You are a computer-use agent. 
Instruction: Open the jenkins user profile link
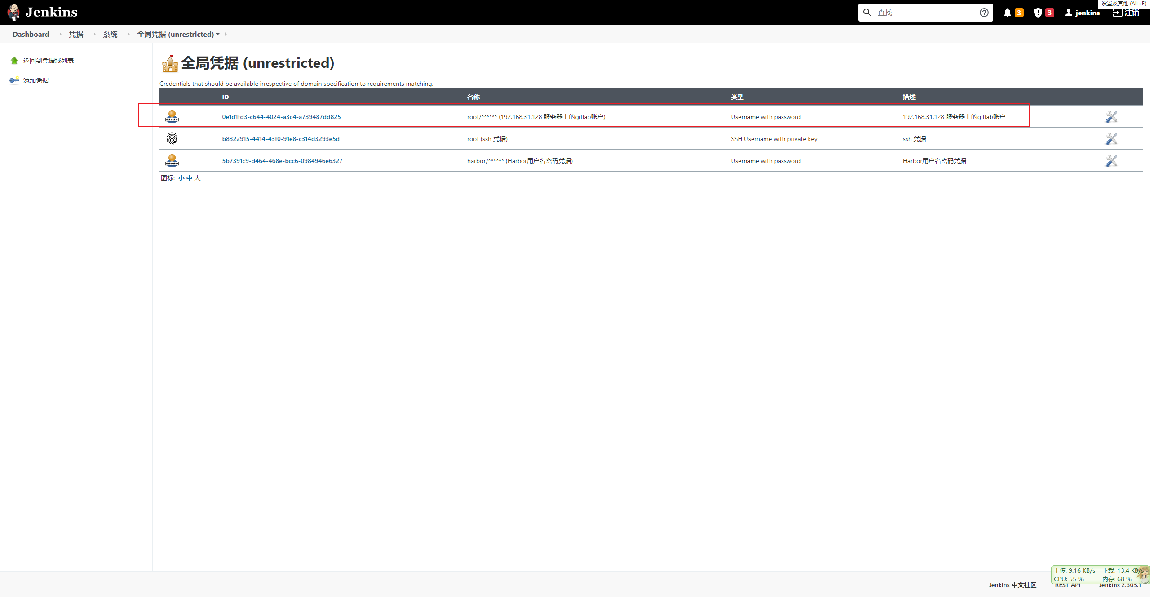click(1082, 13)
